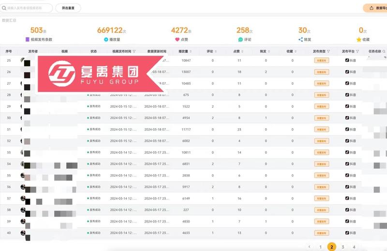Click the 抖音 platform icon in row 38

coord(347,210)
